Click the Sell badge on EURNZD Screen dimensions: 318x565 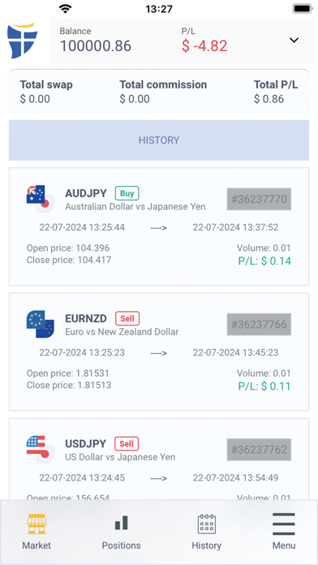coord(127,318)
